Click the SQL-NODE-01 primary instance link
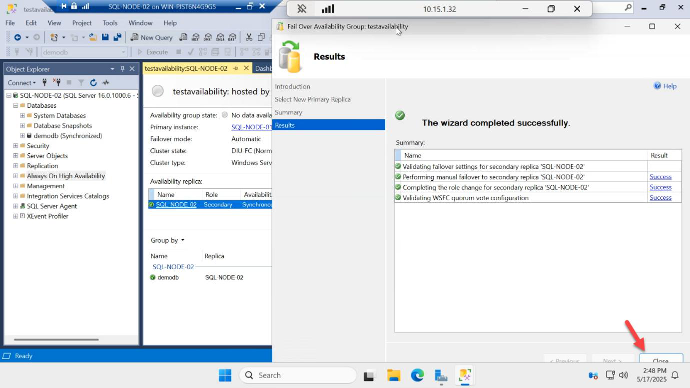 pyautogui.click(x=251, y=127)
